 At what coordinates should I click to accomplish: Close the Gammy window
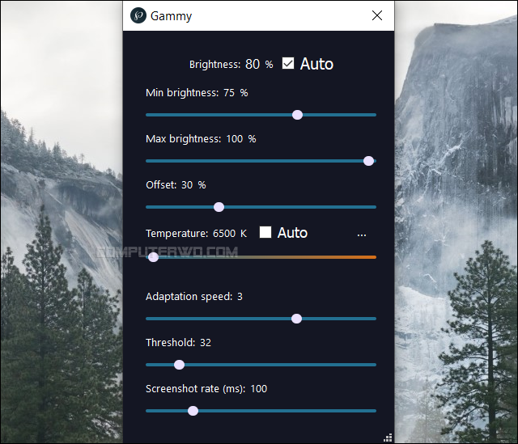point(376,15)
